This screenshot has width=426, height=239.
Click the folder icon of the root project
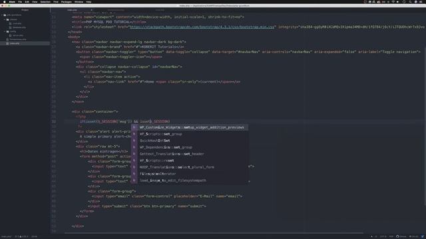pyautogui.click(x=5, y=15)
